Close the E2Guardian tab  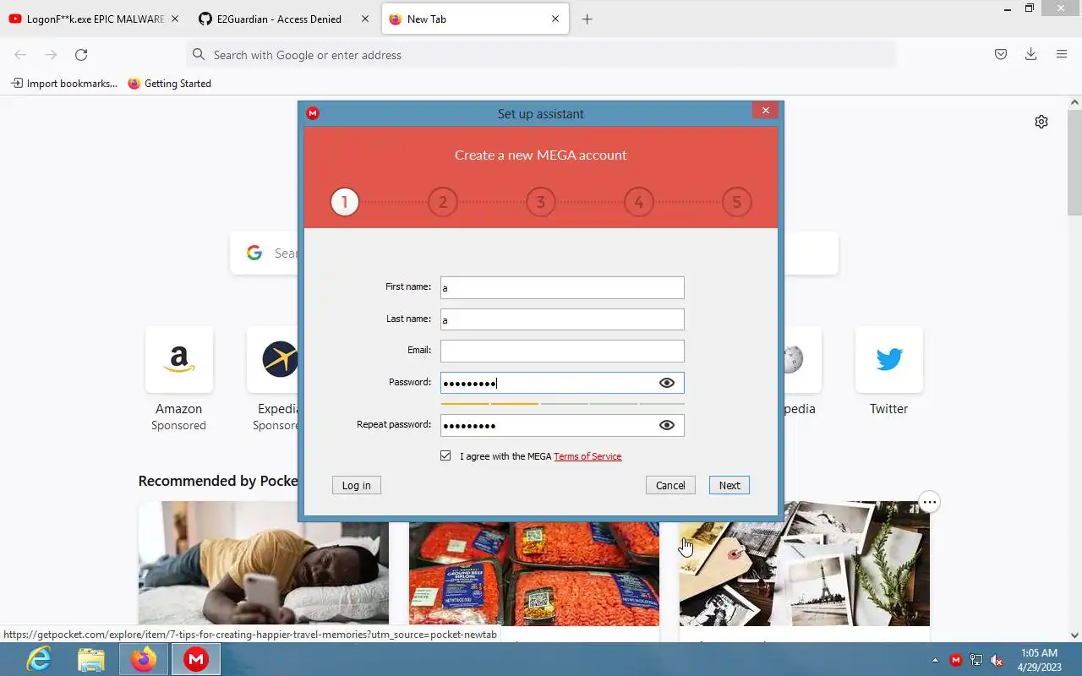point(365,19)
